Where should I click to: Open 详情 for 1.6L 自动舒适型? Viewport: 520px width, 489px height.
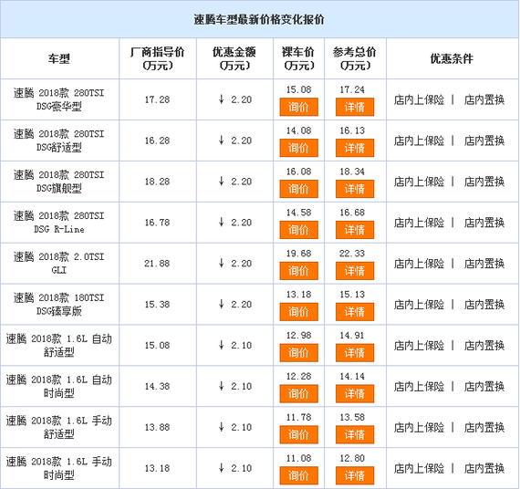click(355, 353)
